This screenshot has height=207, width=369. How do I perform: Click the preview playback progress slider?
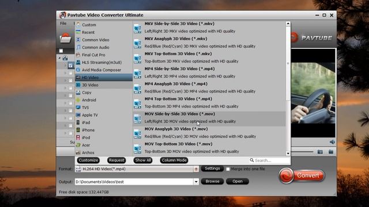tap(303, 152)
